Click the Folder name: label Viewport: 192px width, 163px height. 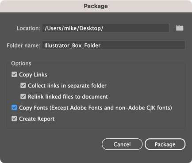tap(23, 45)
